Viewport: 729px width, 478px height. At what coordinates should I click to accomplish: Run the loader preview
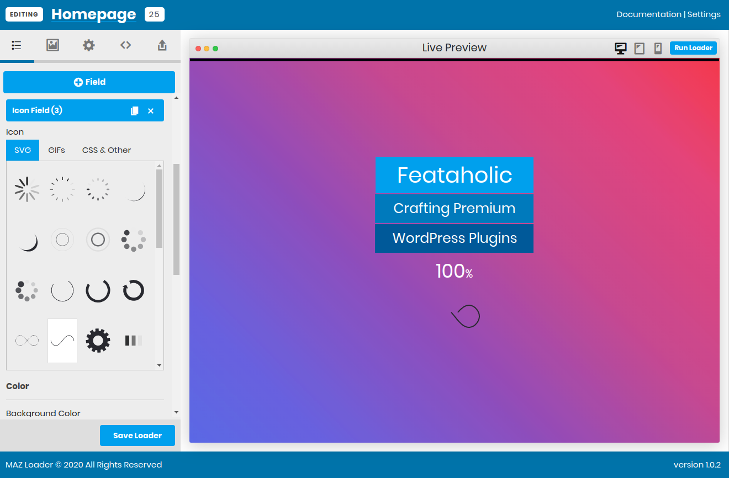693,48
